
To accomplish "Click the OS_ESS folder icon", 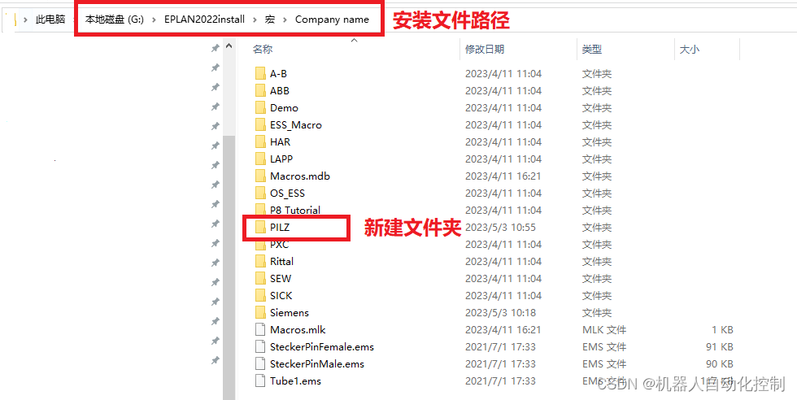I will pyautogui.click(x=260, y=193).
